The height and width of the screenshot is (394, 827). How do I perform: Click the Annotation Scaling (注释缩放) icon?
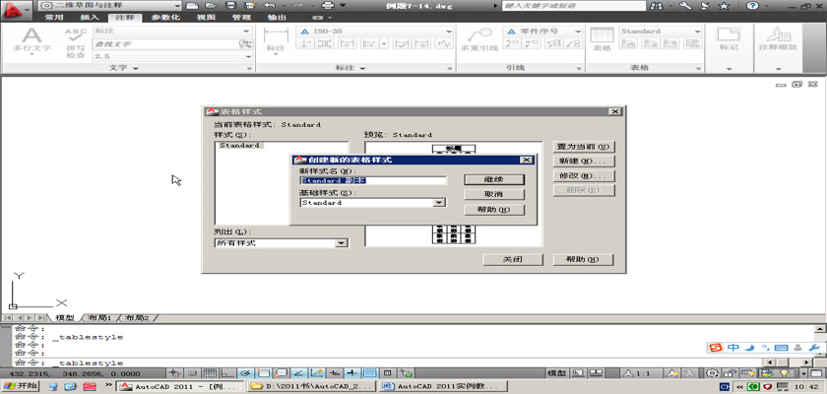(x=778, y=39)
